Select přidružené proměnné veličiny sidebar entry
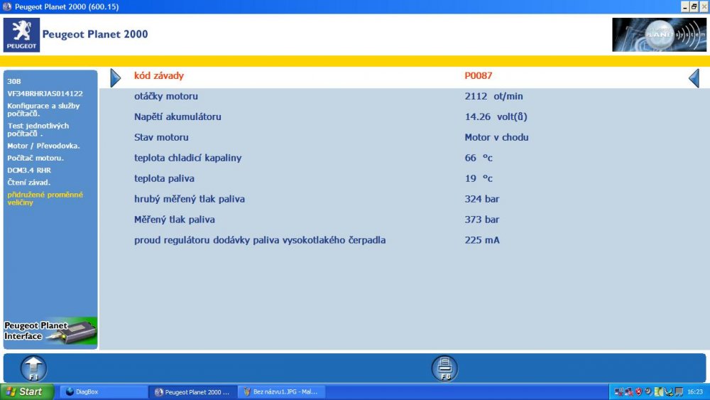Viewport: 710px width, 400px height. point(45,198)
